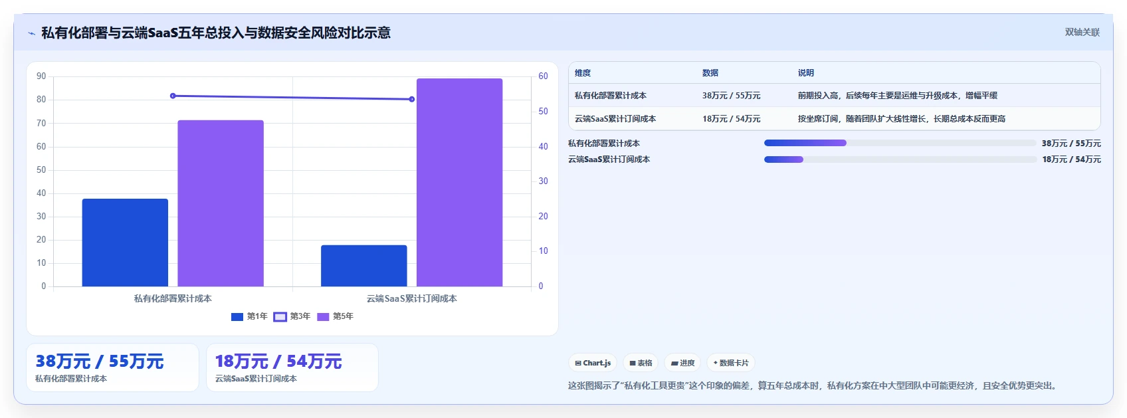Click the 云端SaaS累计订阅成本 progress bar
Screen dimensions: 1127x418
[x=900, y=159]
